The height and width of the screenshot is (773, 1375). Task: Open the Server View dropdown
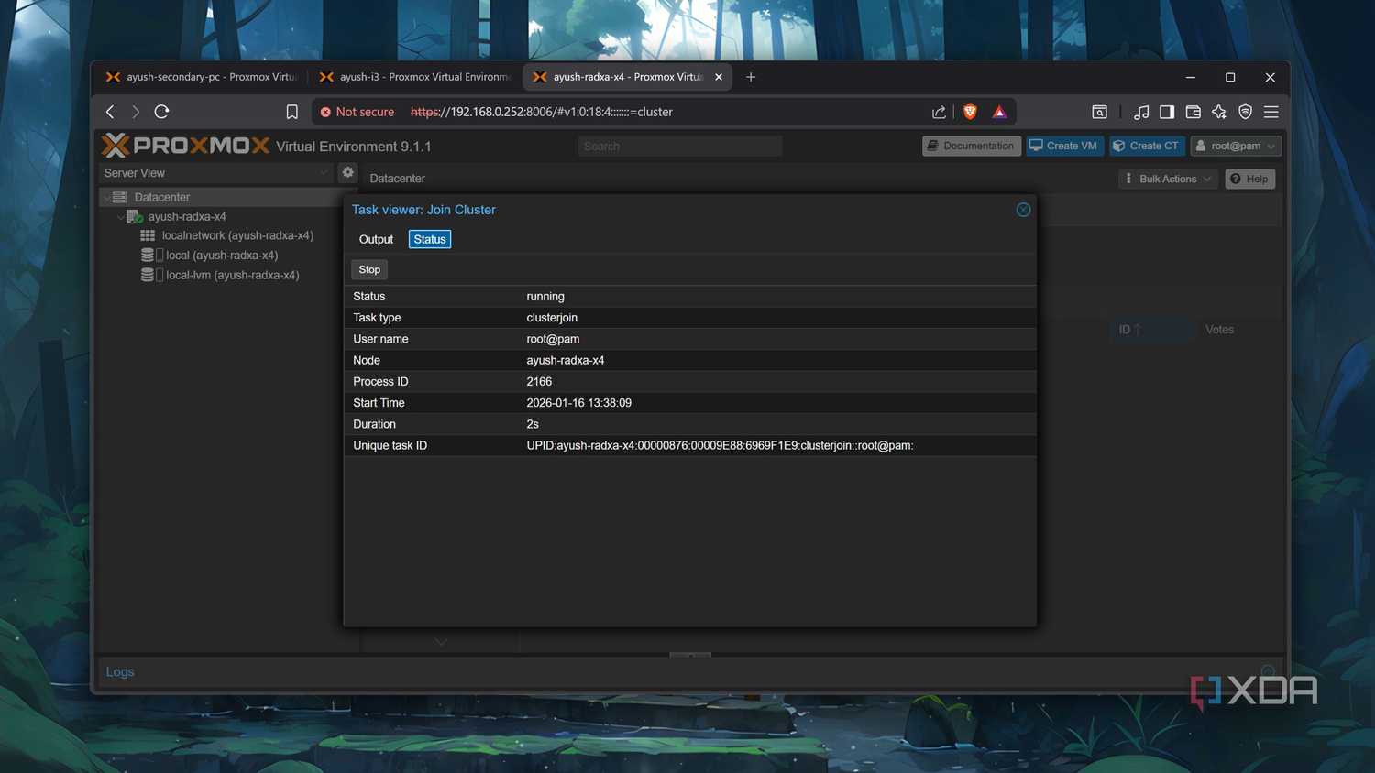pyautogui.click(x=216, y=173)
